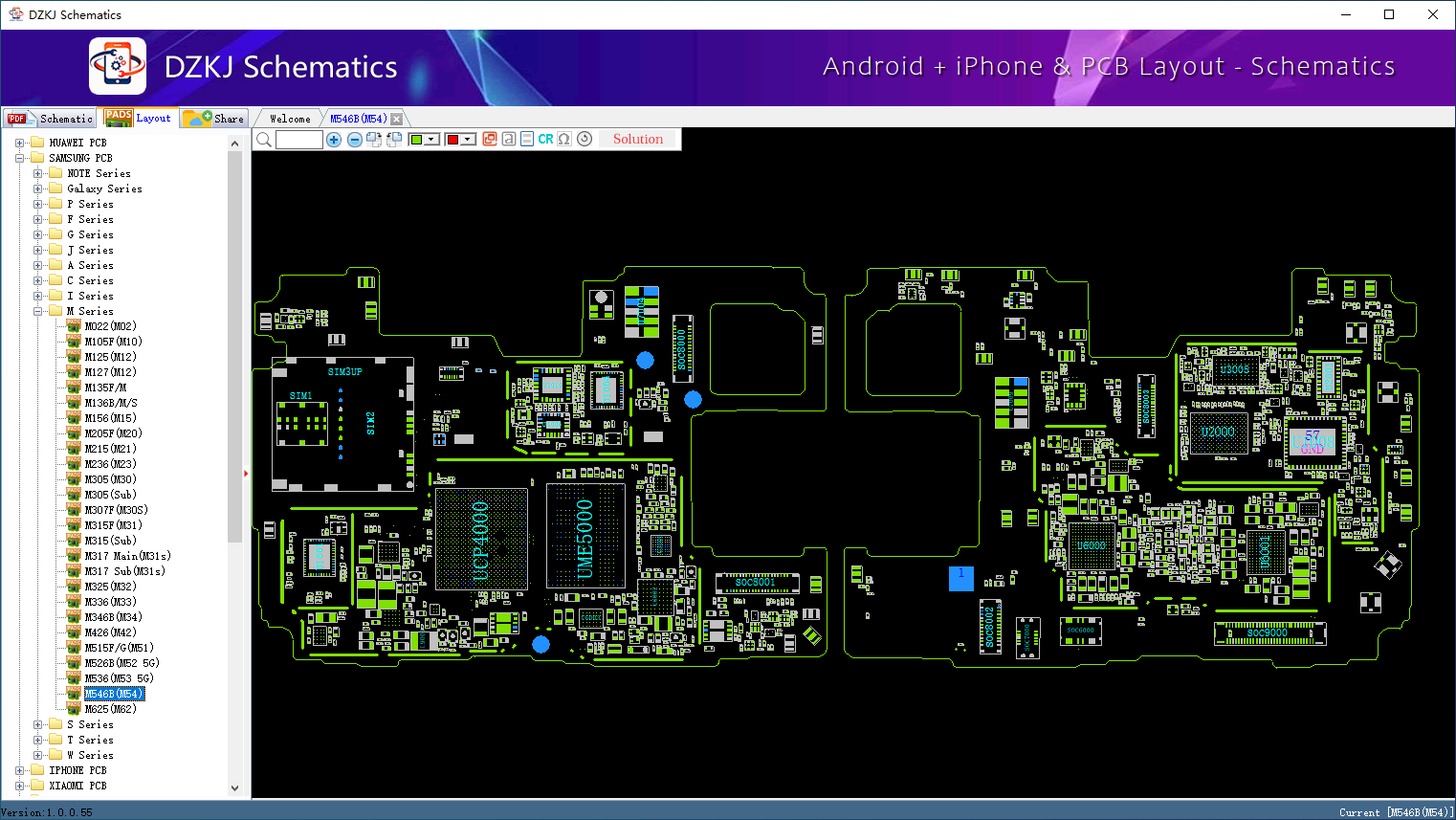Image resolution: width=1456 pixels, height=820 pixels.
Task: Open the green color dropdown arrow
Action: 432,140
